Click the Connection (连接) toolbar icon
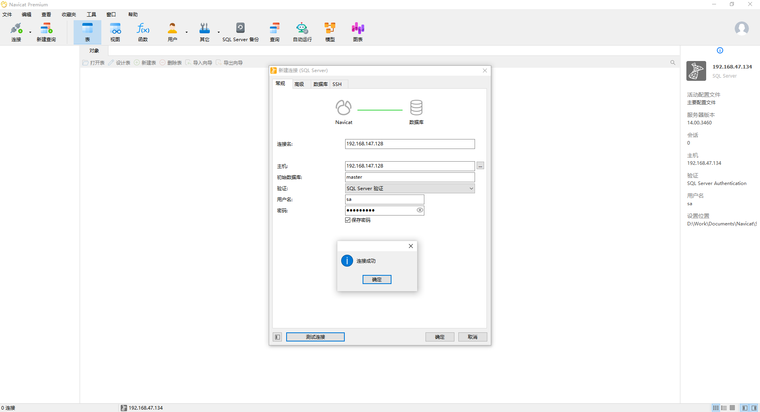 (x=16, y=32)
